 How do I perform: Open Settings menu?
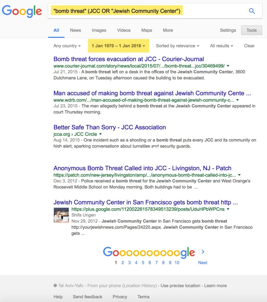(x=228, y=30)
